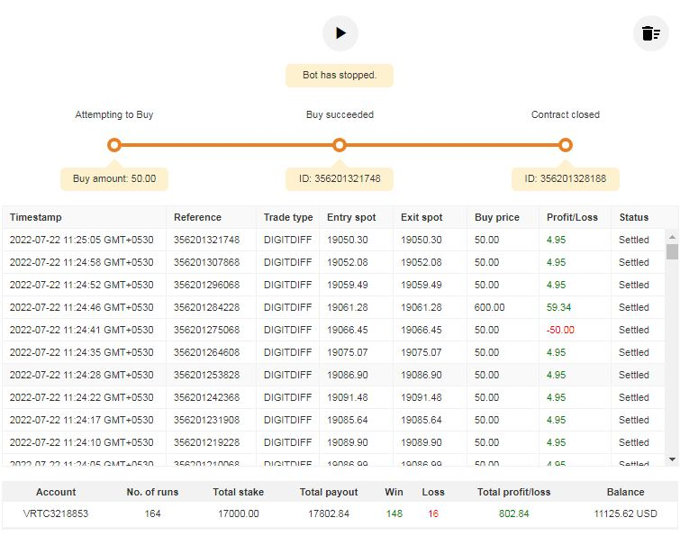
Task: Select reference 356201253828
Action: tap(207, 375)
